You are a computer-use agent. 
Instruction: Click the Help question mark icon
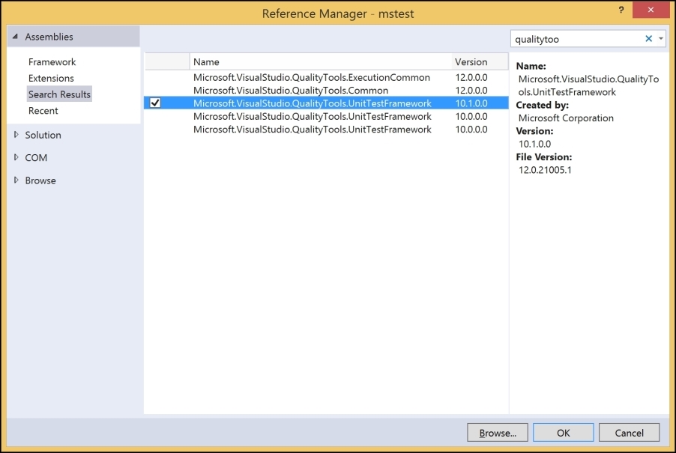click(x=621, y=10)
